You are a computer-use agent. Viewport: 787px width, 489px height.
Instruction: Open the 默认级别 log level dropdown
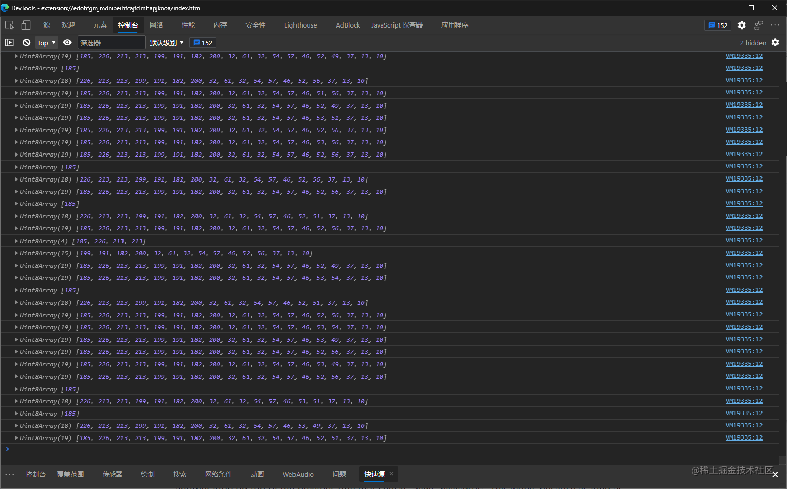(167, 43)
